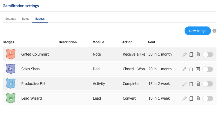The image size is (223, 114).
Task: Enable the Gifted Columnist badge toggle
Action: tap(208, 55)
